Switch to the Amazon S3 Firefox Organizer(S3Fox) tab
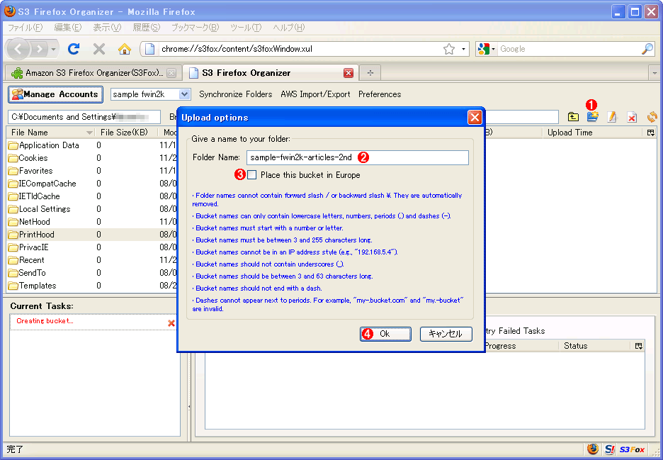This screenshot has height=460, width=663. tap(93, 73)
